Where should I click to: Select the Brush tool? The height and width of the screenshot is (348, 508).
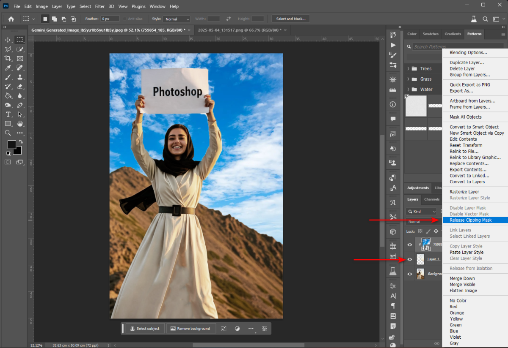[8, 77]
